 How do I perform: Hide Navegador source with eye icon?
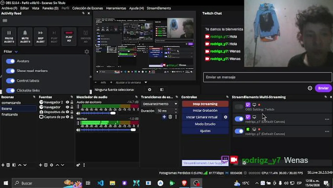point(67,107)
